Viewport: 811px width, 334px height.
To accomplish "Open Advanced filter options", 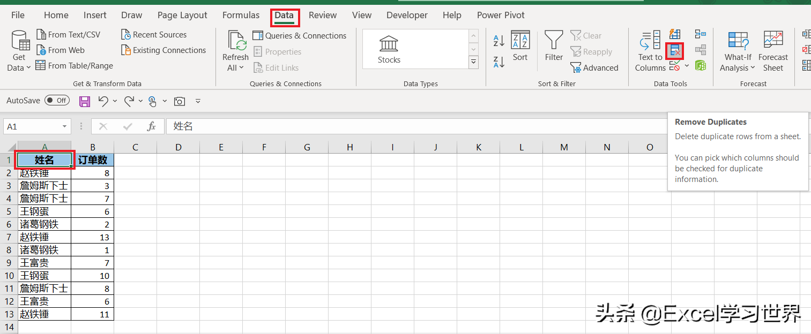I will [594, 68].
